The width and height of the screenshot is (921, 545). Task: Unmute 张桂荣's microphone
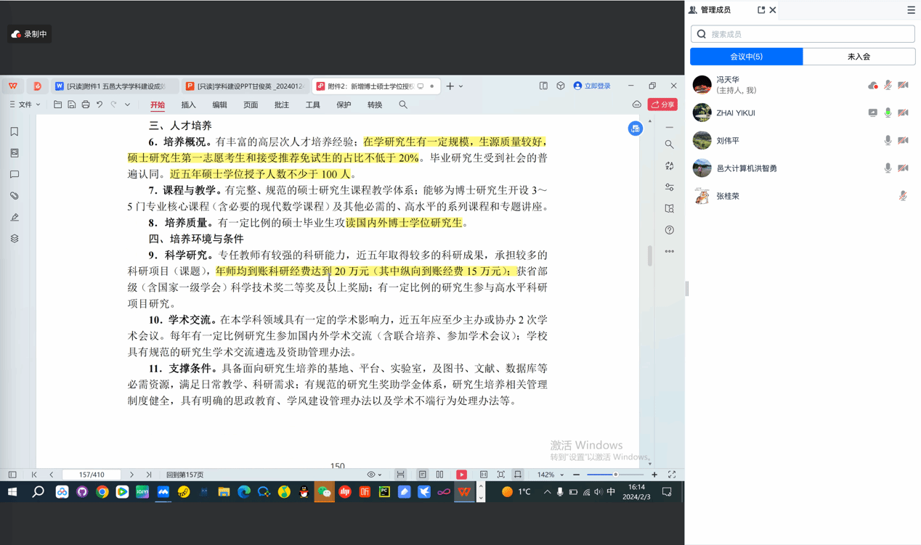[903, 196]
